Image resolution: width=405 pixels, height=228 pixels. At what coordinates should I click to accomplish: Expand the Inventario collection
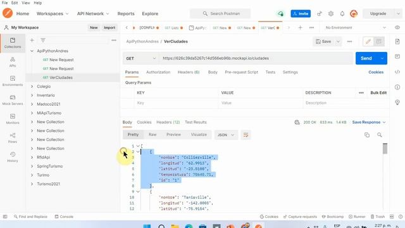(32, 95)
